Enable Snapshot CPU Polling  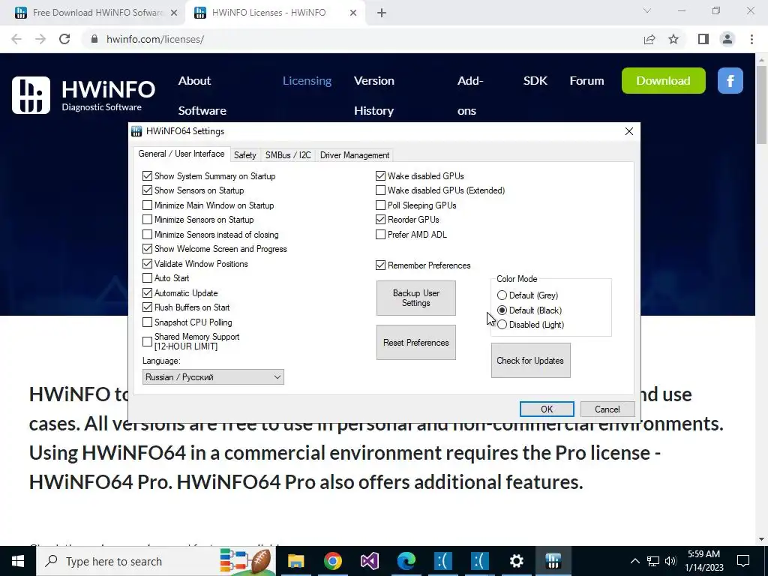147,322
